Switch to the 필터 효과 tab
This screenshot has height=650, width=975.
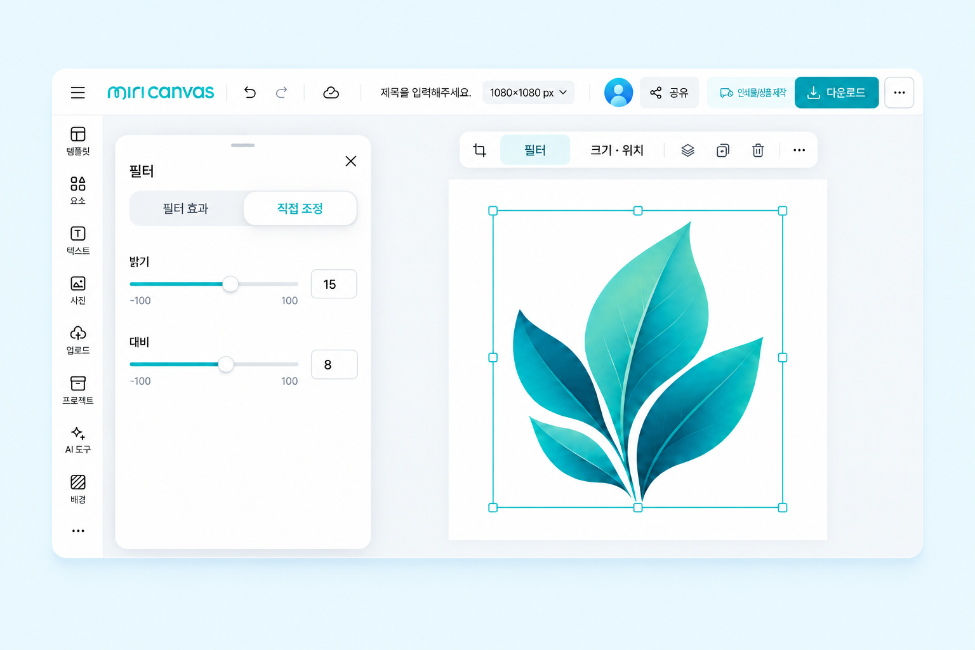coord(185,208)
